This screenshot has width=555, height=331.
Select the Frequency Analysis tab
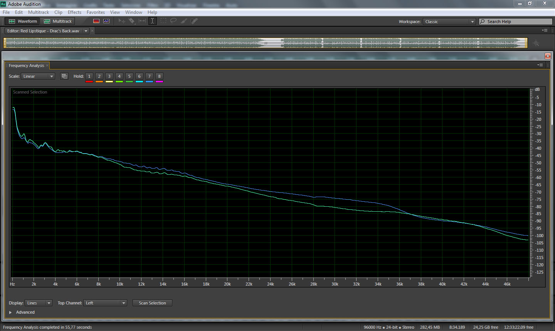click(x=26, y=65)
